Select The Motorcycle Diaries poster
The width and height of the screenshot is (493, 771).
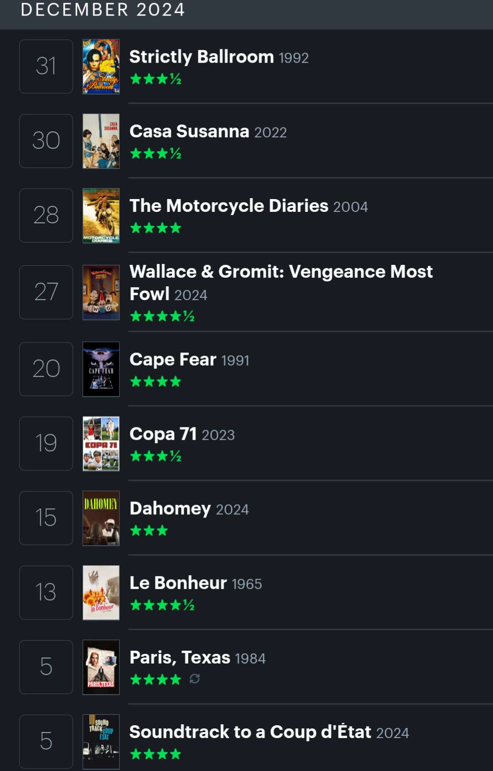coord(101,216)
